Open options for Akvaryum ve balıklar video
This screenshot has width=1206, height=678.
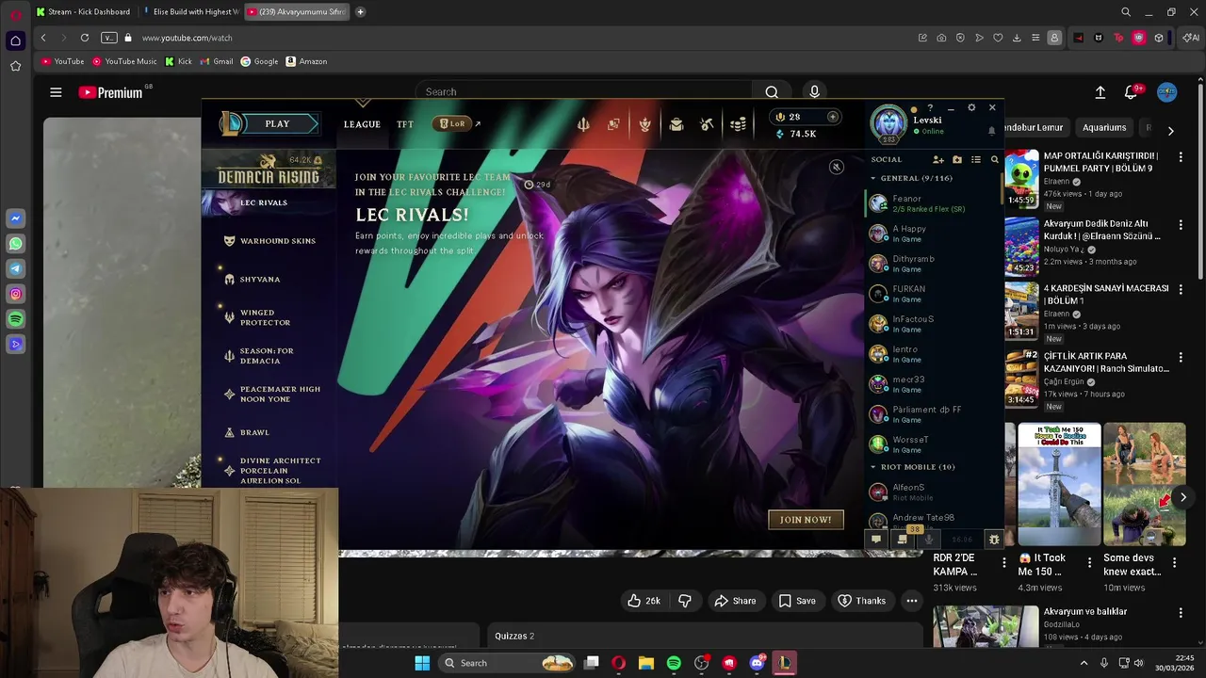click(1182, 613)
